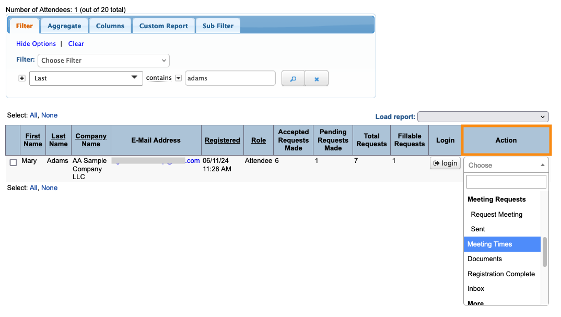Sort by Company Name column header
Screen dimensions: 561x317
pos(91,140)
